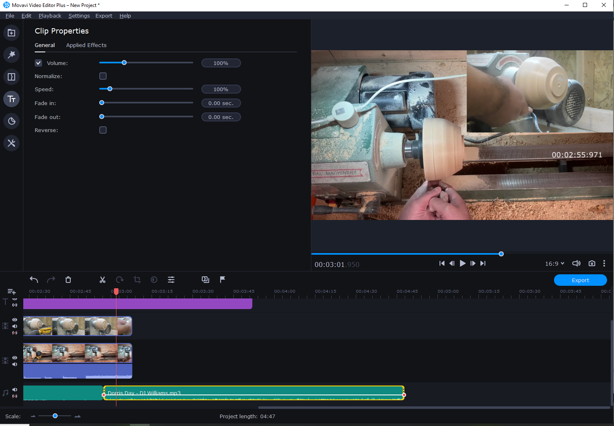Image resolution: width=614 pixels, height=426 pixels.
Task: Open the three-dot player options menu
Action: (604, 263)
